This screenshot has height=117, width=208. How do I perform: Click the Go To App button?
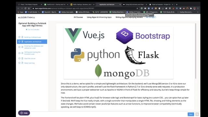pyautogui.click(x=150, y=17)
